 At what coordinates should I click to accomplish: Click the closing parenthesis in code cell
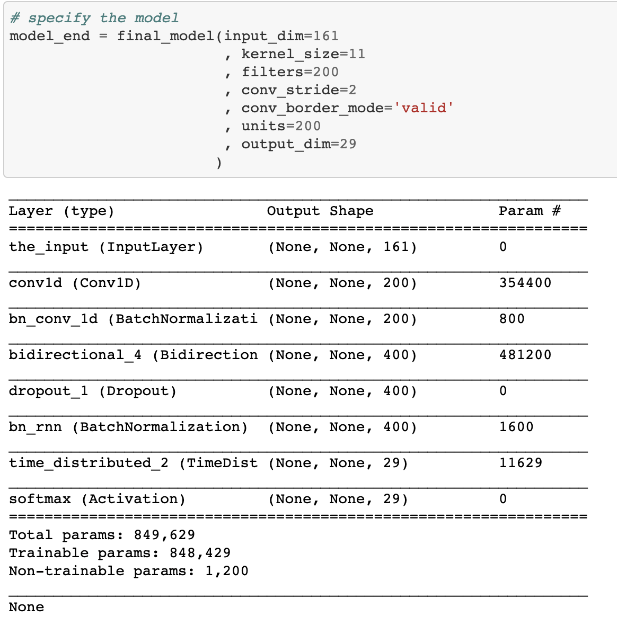[x=219, y=163]
